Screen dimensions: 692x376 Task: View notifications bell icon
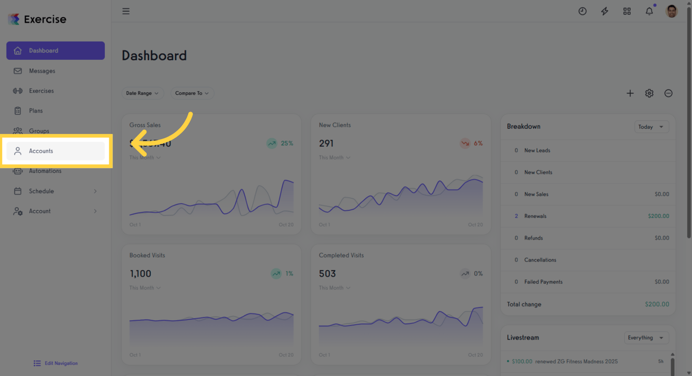point(649,11)
